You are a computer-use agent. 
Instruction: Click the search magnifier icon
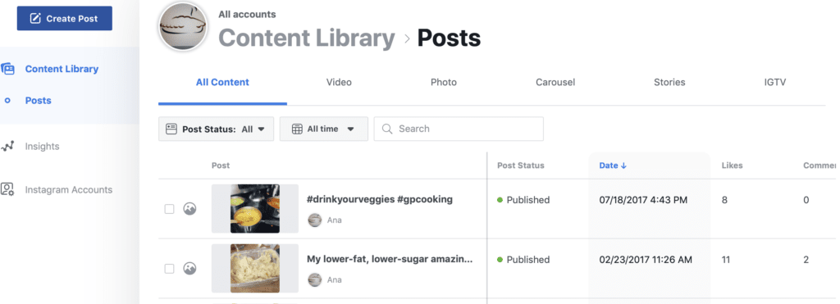[387, 129]
